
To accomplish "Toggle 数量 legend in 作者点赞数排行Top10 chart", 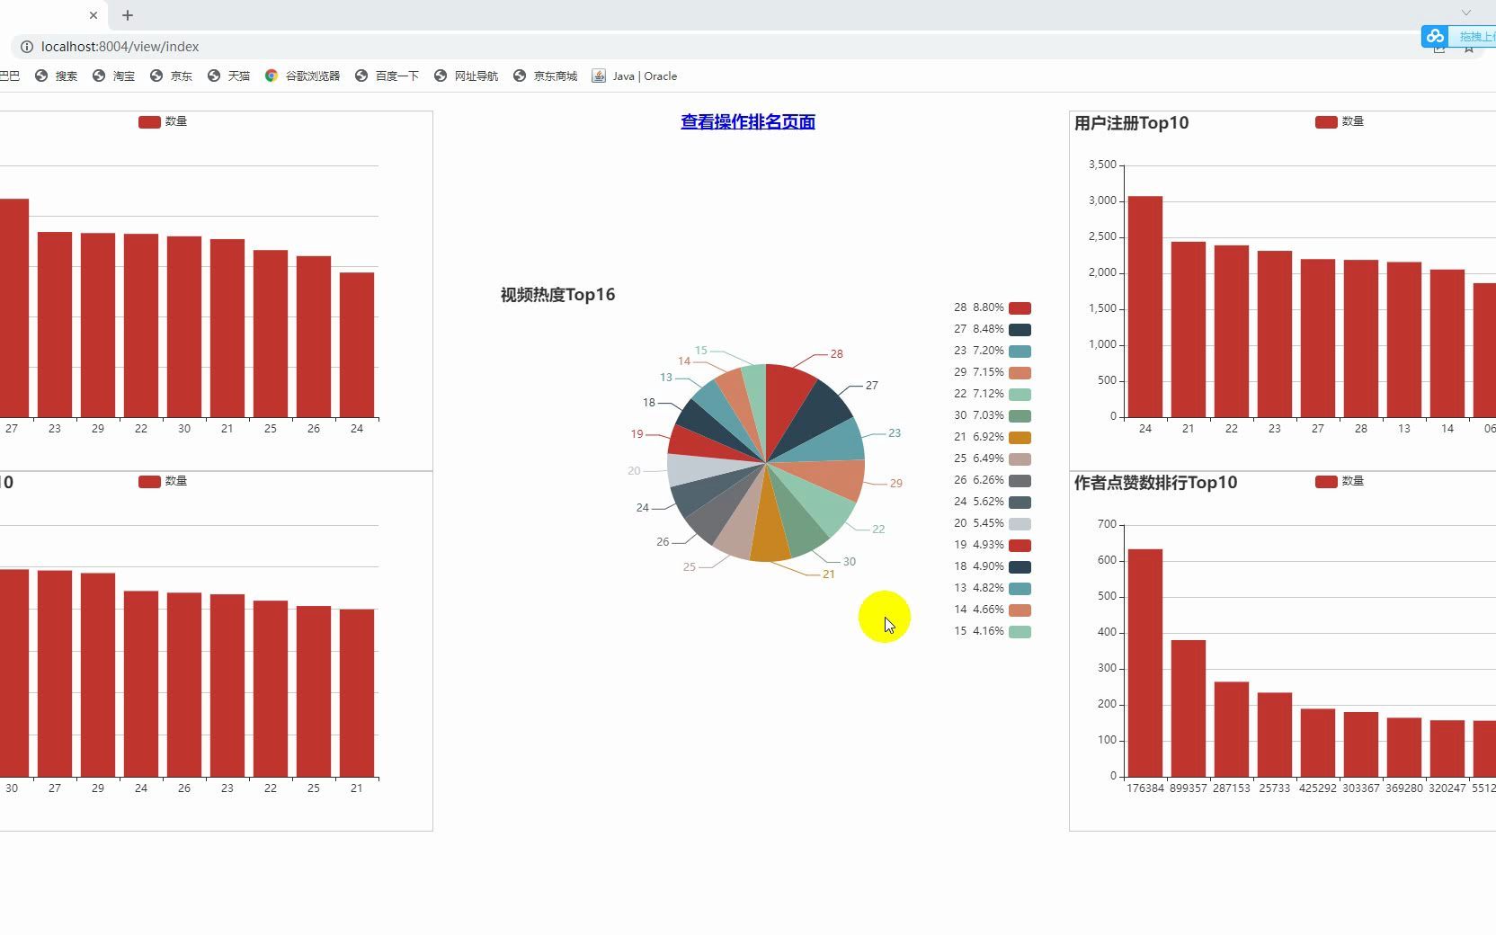I will (x=1340, y=481).
